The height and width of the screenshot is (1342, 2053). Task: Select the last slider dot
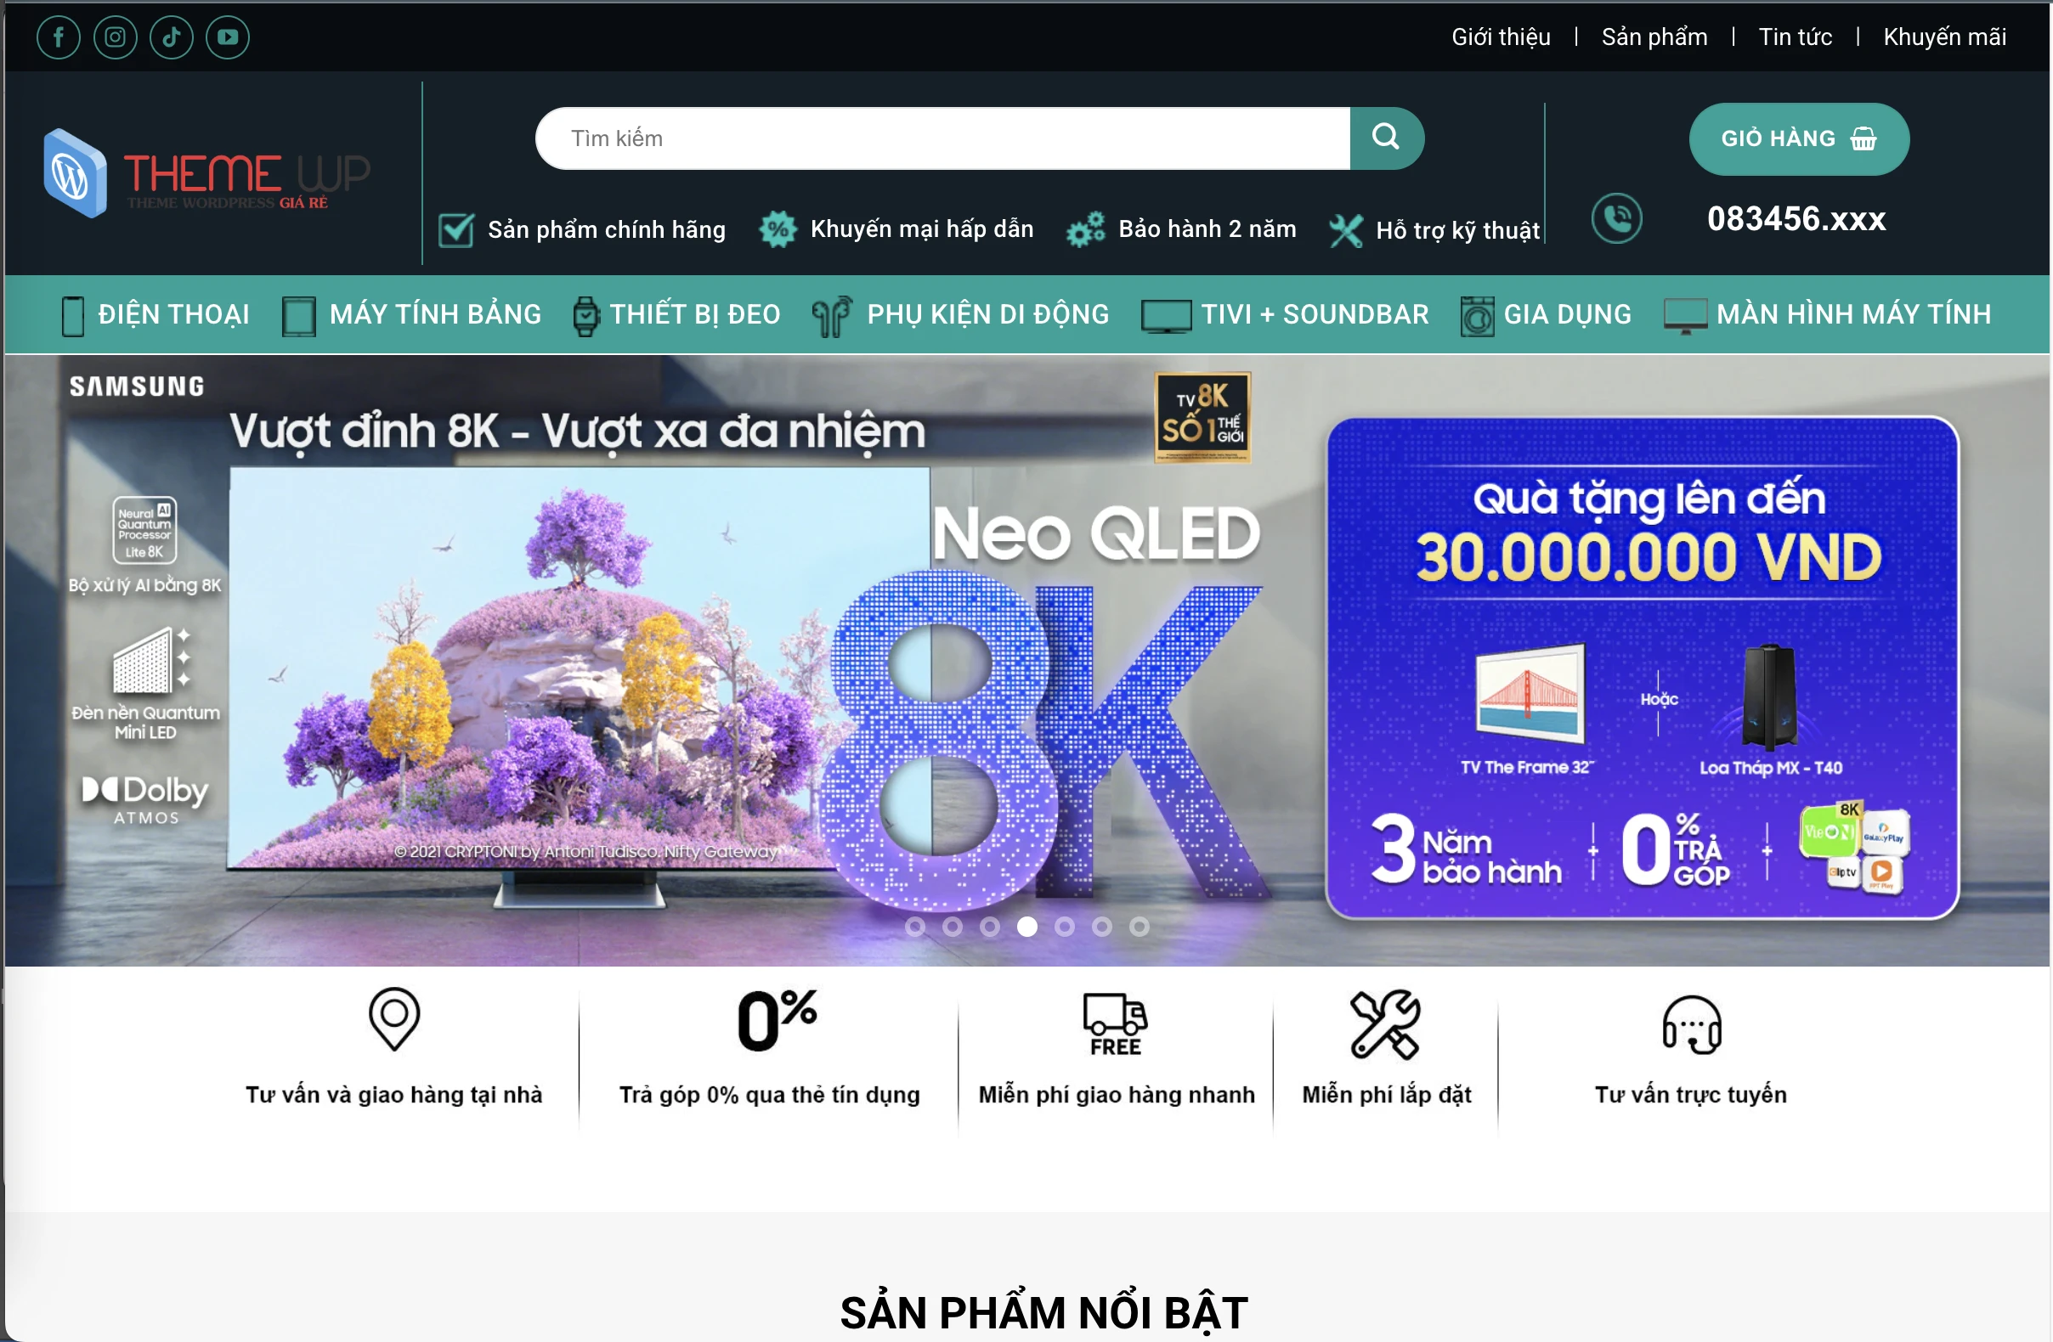click(x=1139, y=927)
